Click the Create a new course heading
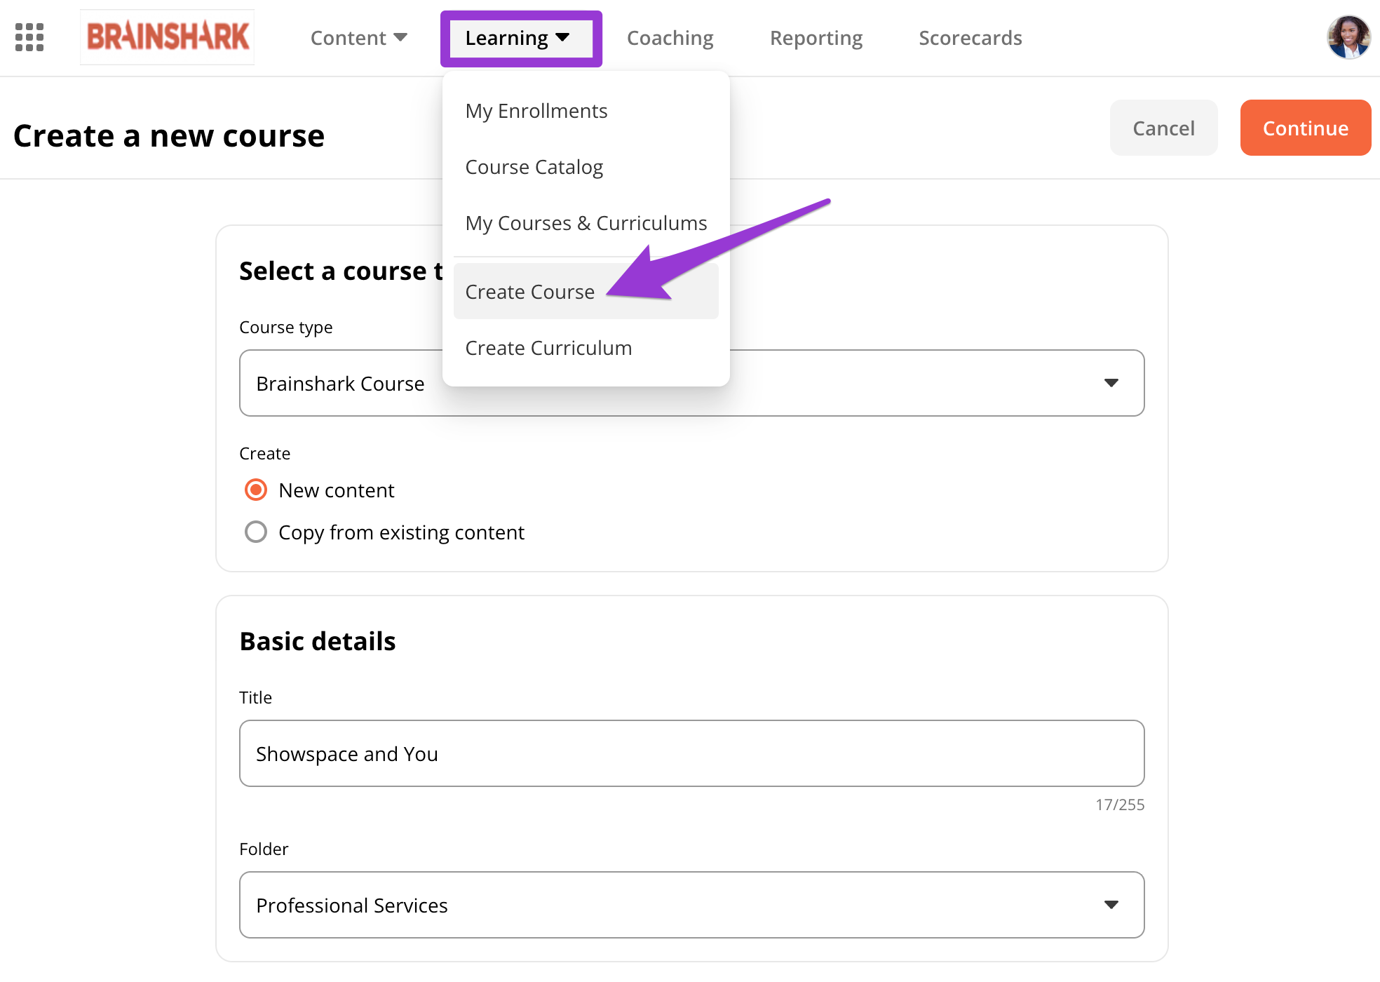This screenshot has height=982, width=1380. (x=169, y=135)
